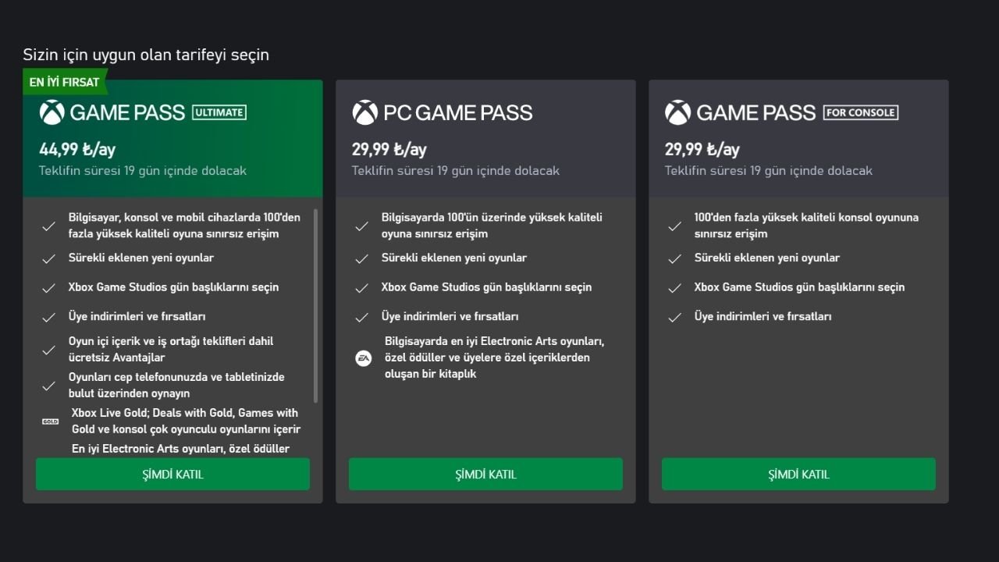This screenshot has width=999, height=562.
Task: Click 'Sizin için uygun olan tarifeyi seçin' heading
Action: pyautogui.click(x=146, y=55)
